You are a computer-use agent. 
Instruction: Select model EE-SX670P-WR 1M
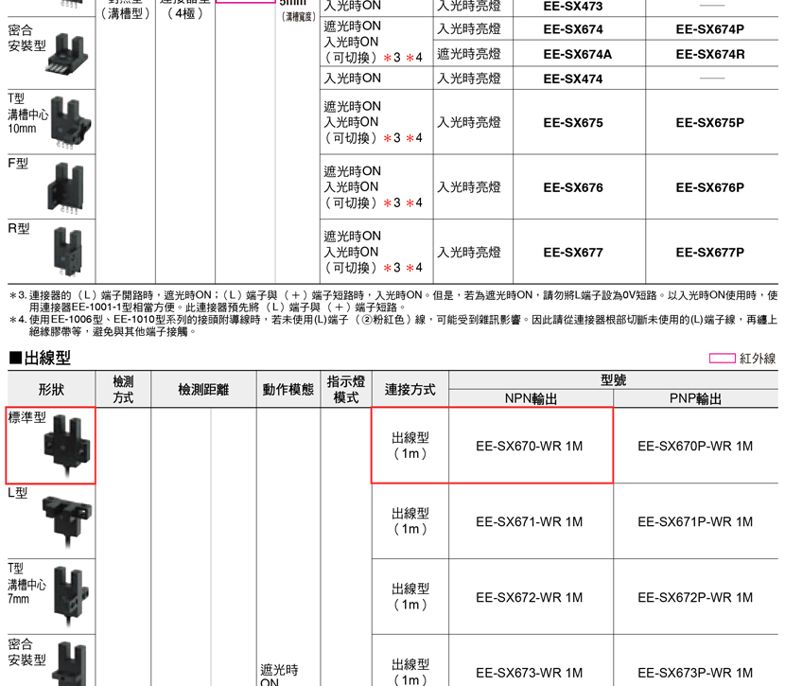[x=695, y=447]
